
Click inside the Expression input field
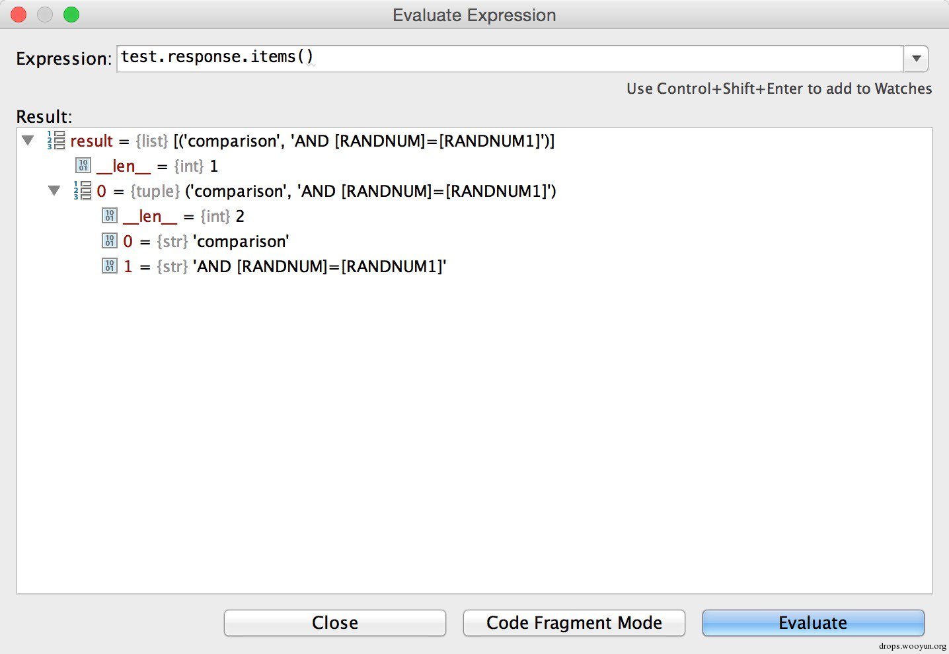509,58
